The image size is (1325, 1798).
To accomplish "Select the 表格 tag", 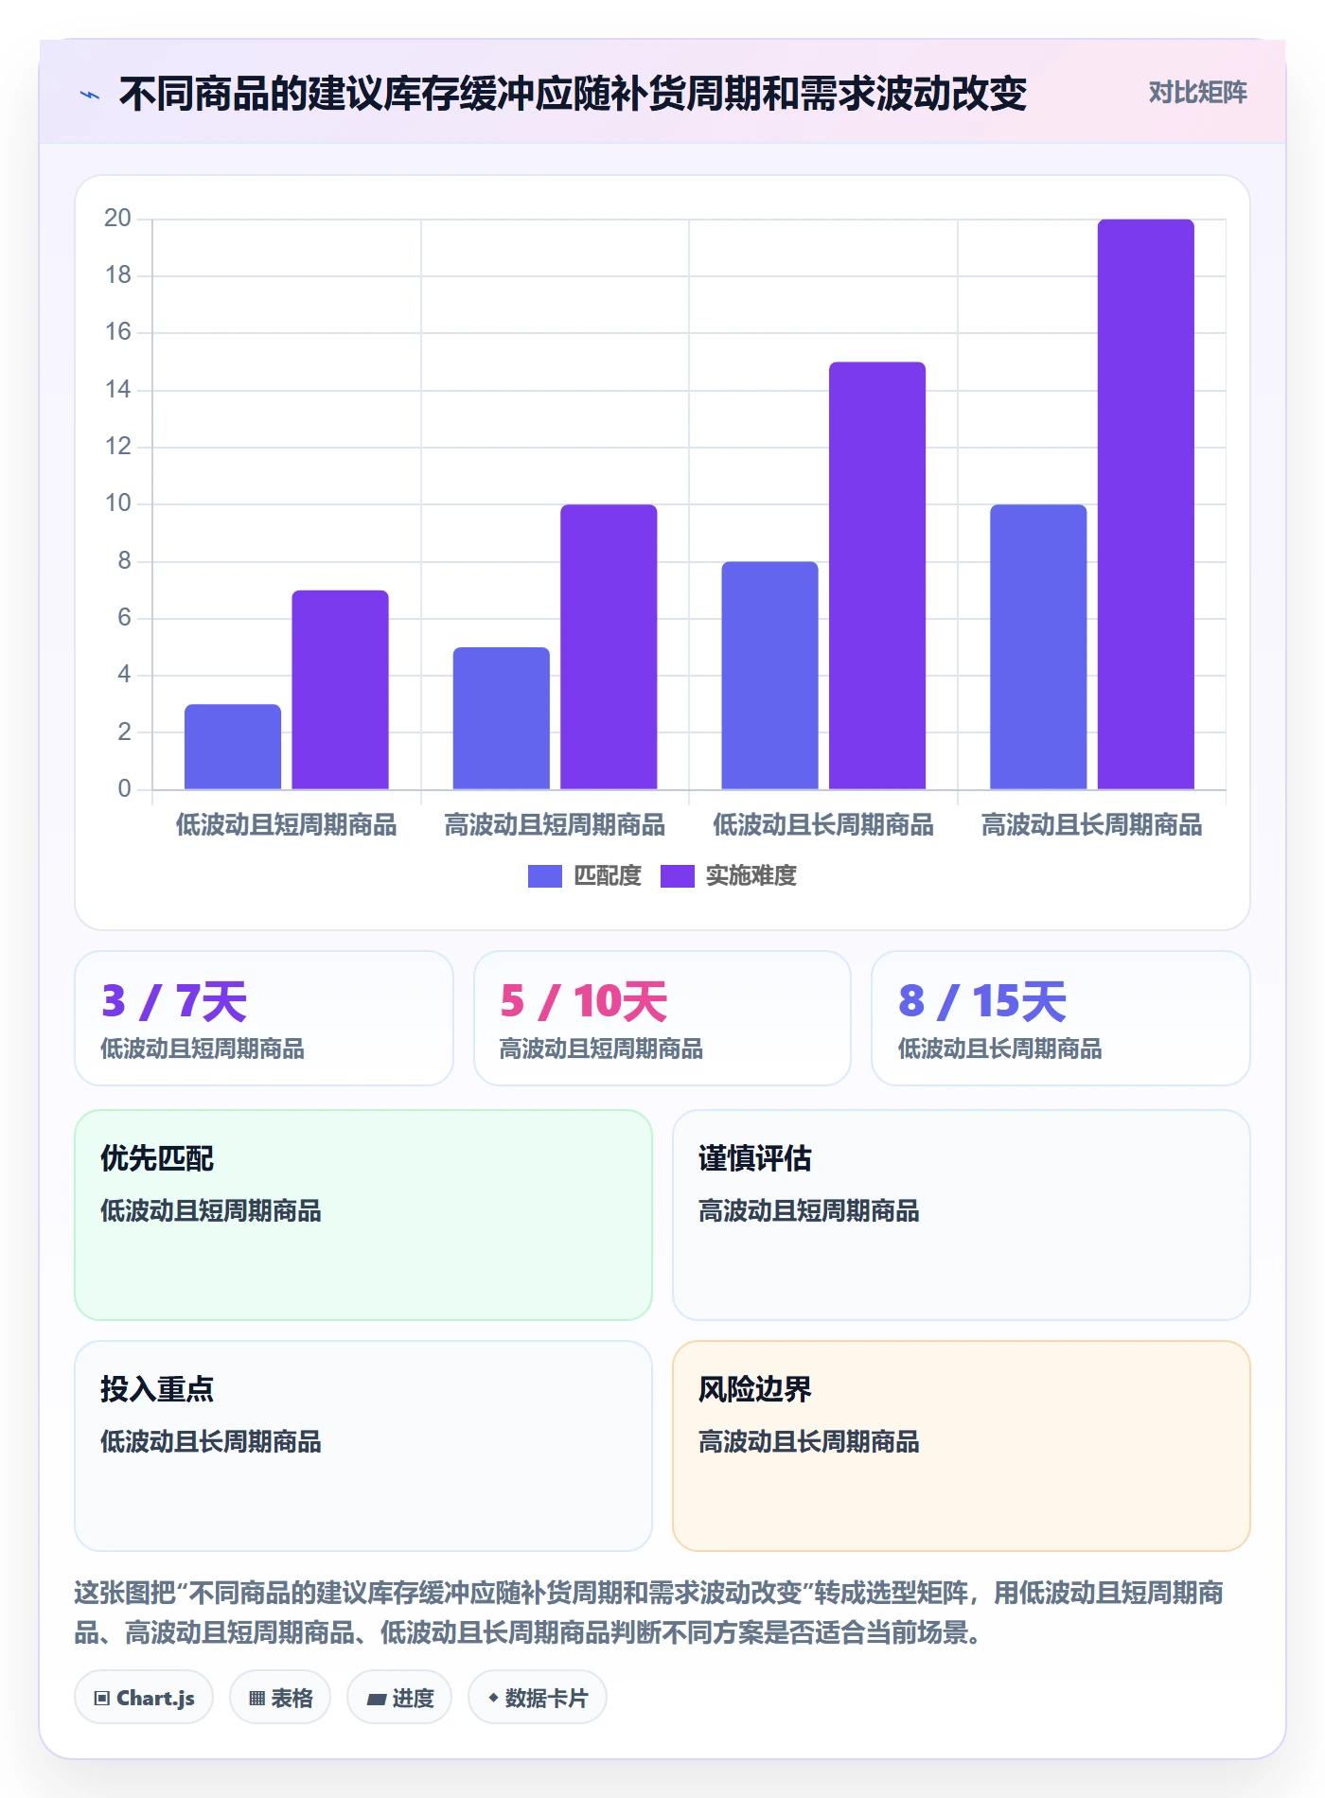I will pyautogui.click(x=280, y=1698).
